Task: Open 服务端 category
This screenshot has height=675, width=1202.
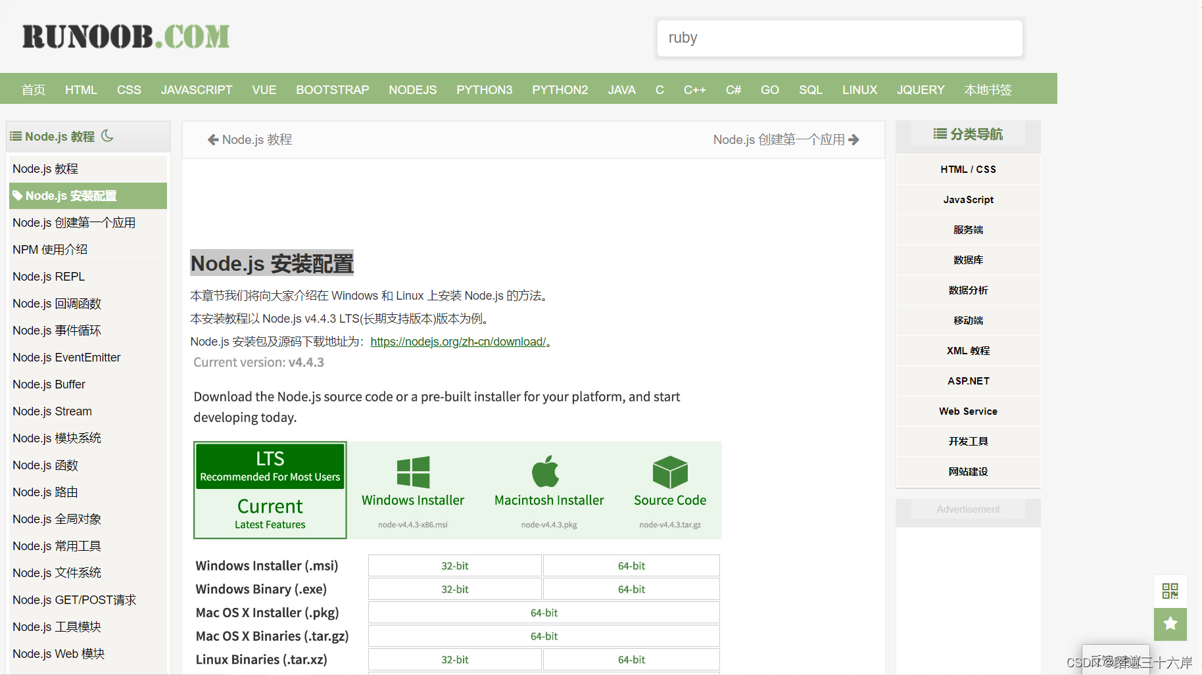Action: tap(968, 230)
